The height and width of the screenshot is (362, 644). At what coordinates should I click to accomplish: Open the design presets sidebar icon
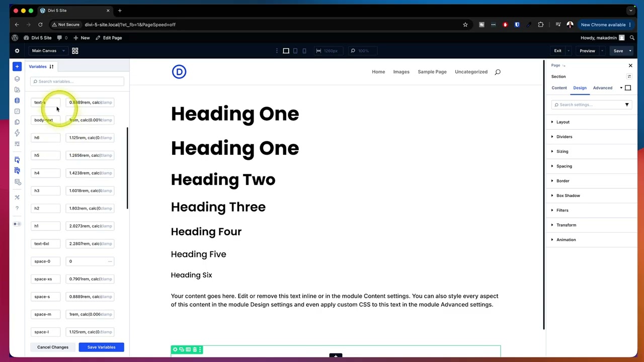coord(17,90)
